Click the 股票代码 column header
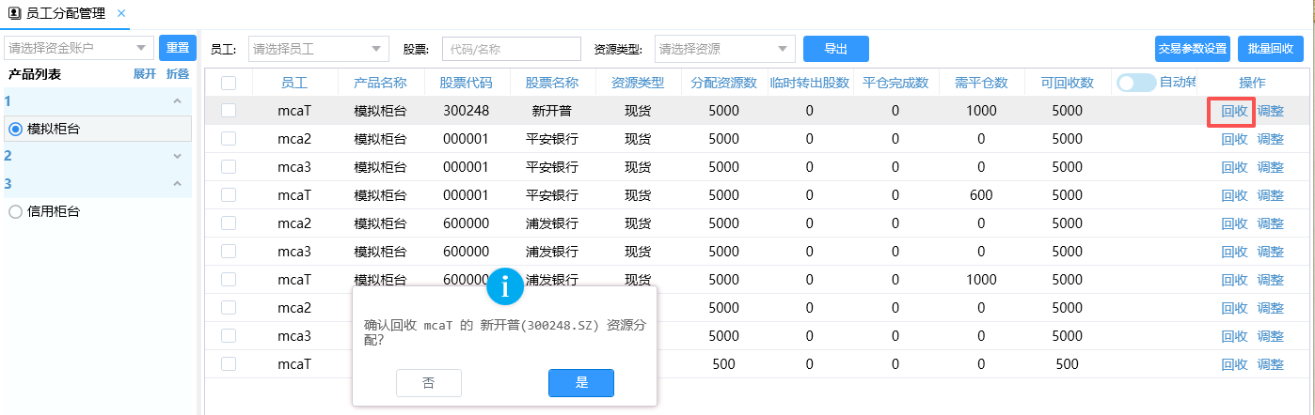Image resolution: width=1315 pixels, height=415 pixels. [466, 83]
